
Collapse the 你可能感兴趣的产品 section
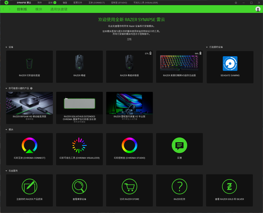6,88
